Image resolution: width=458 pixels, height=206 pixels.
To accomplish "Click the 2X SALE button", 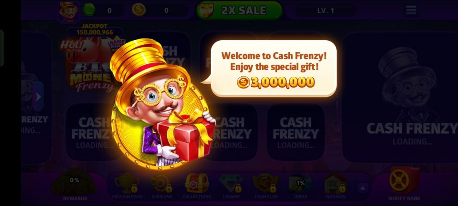I will [239, 10].
